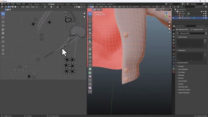This screenshot has height=117, width=208.
Task: Open the 3D viewport Mesh menu
Action: tap(110, 7)
